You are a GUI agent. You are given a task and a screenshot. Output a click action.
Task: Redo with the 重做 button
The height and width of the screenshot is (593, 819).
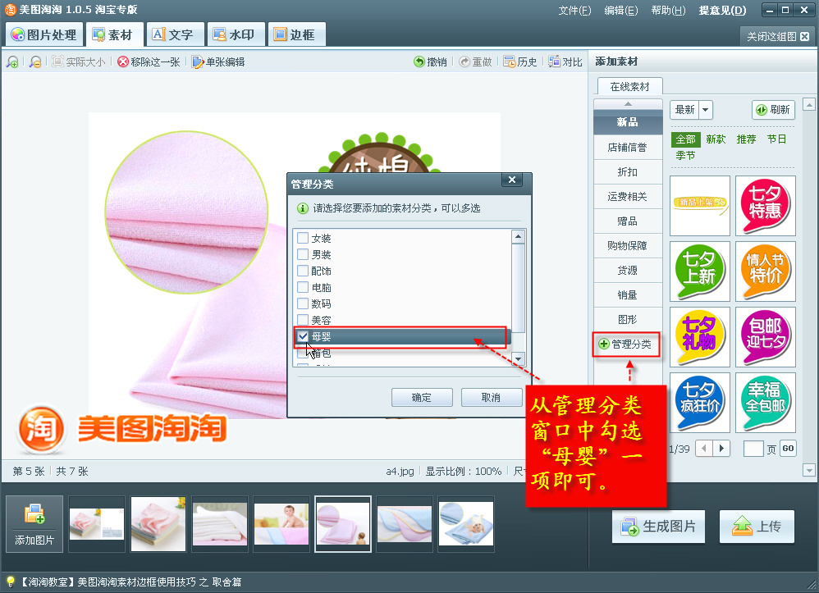tap(475, 62)
